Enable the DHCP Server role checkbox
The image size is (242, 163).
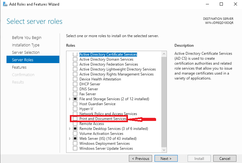coord(75,84)
